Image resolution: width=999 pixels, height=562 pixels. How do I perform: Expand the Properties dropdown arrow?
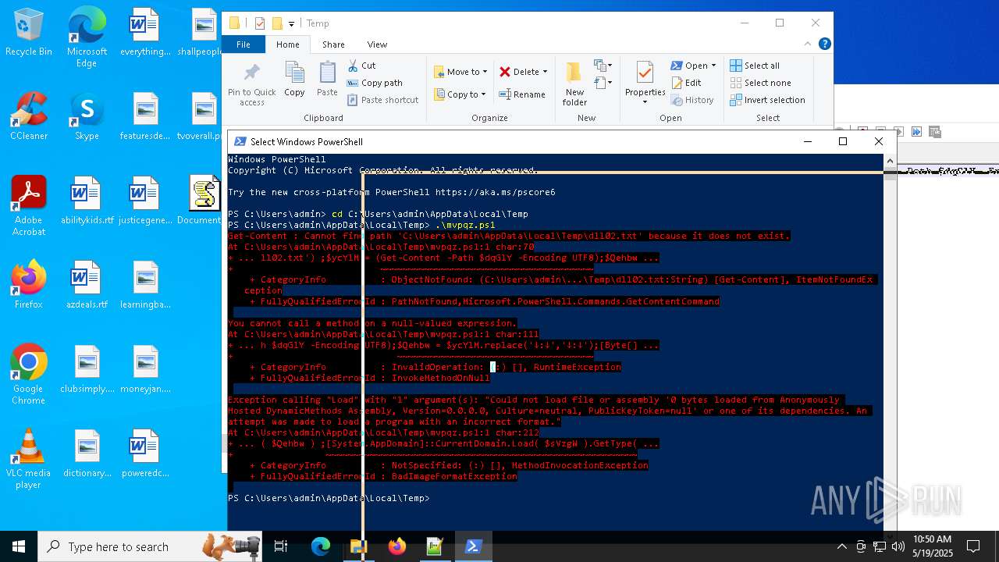(x=645, y=102)
